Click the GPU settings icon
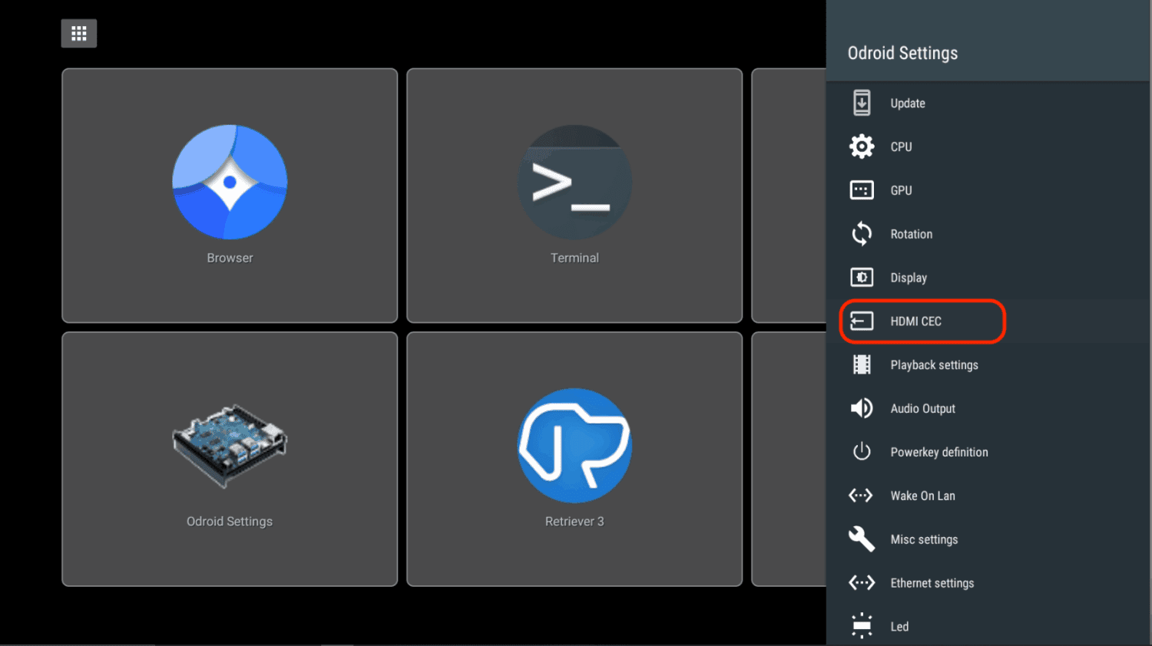Viewport: 1152px width, 646px height. 862,190
